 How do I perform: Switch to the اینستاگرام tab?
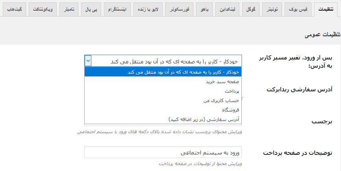(117, 9)
